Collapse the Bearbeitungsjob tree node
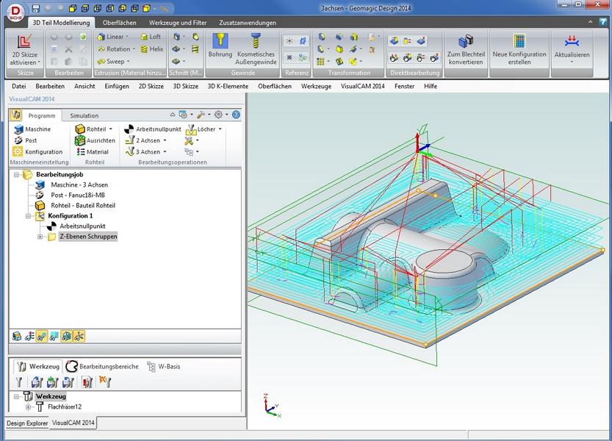This screenshot has height=441, width=612. [x=16, y=175]
